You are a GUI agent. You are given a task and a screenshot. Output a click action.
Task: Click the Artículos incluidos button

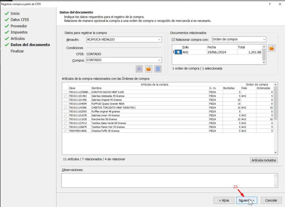click(x=264, y=160)
